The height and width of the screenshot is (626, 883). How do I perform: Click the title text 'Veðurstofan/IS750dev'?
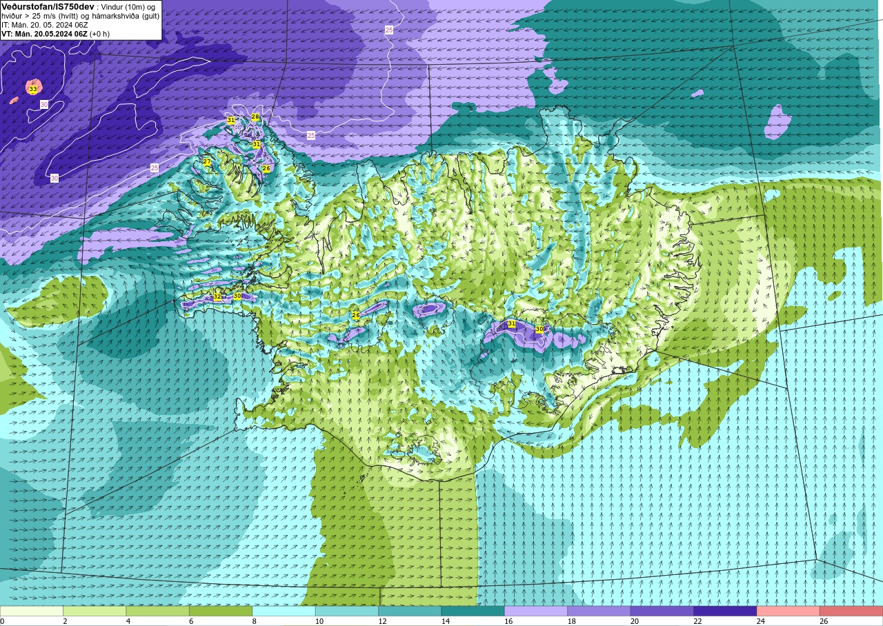pyautogui.click(x=48, y=7)
